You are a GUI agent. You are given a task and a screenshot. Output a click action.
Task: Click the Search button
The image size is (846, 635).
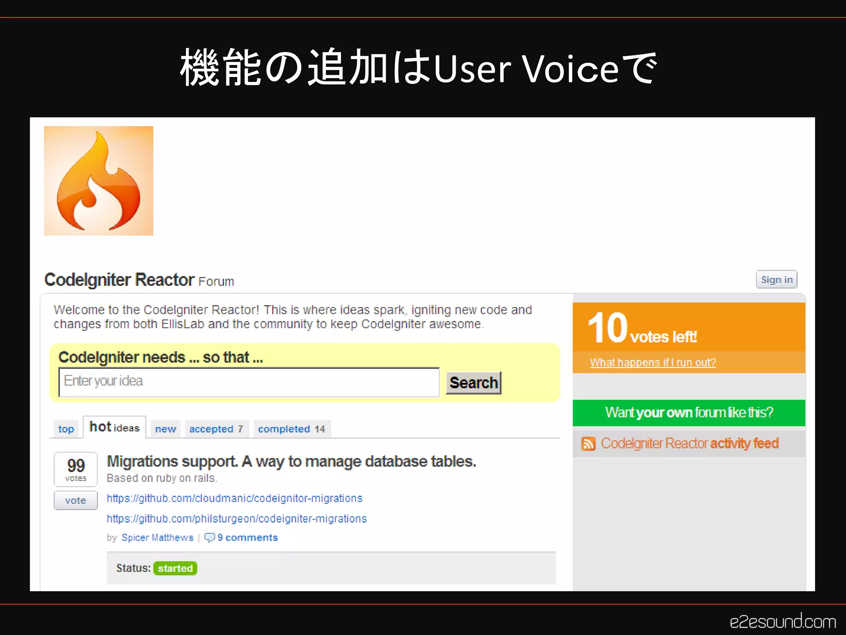point(473,383)
